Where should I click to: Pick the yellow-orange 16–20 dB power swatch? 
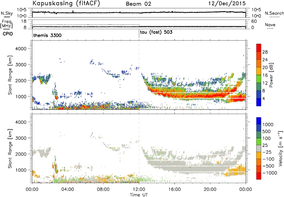point(259,71)
